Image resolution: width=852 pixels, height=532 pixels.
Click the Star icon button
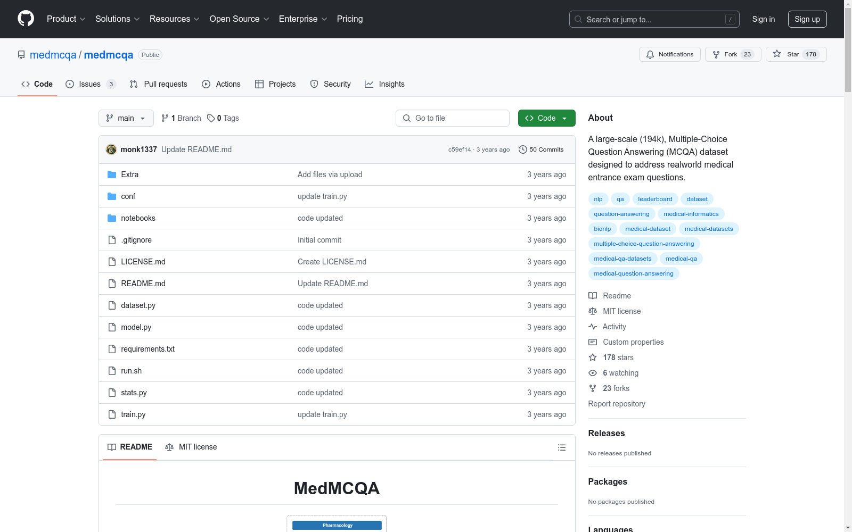[777, 54]
